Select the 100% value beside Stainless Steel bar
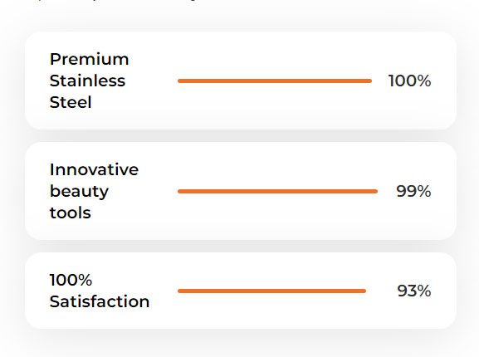This screenshot has width=479, height=357. coord(409,81)
